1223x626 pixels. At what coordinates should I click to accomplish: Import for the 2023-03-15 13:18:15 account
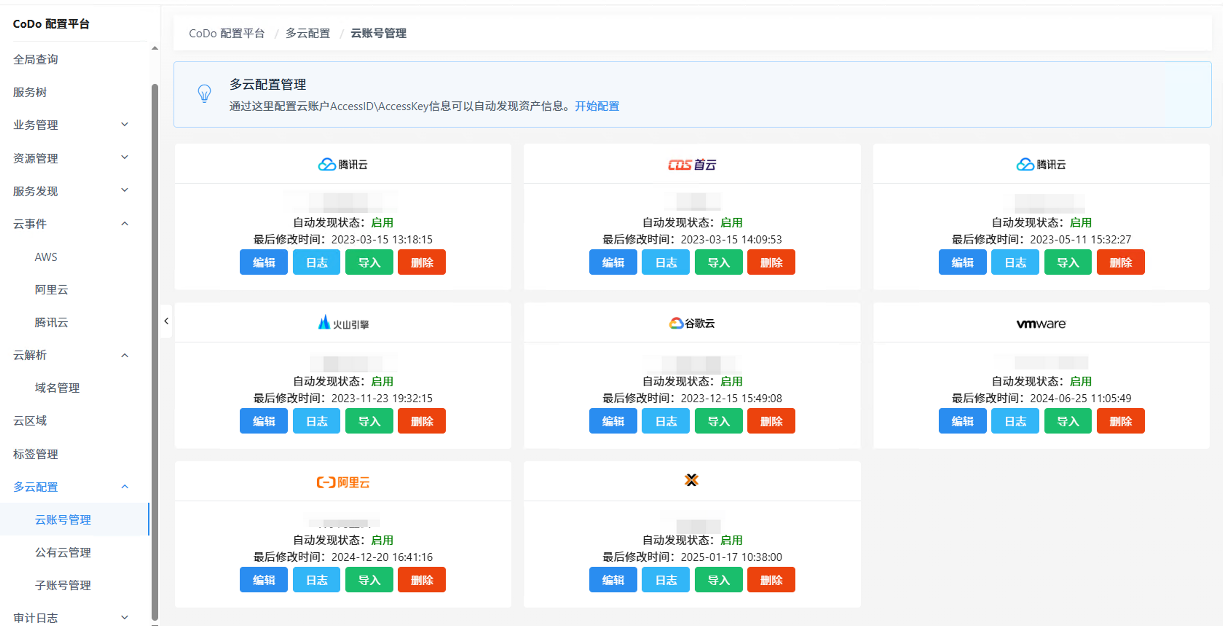click(369, 262)
